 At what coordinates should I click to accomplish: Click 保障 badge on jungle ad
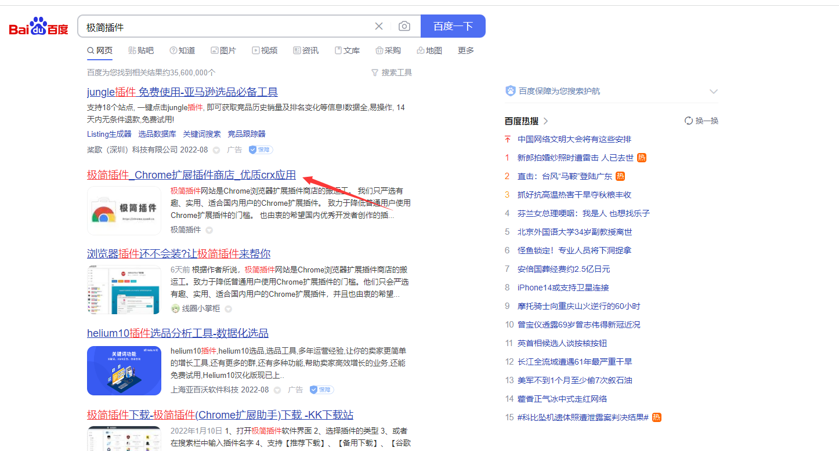point(261,150)
